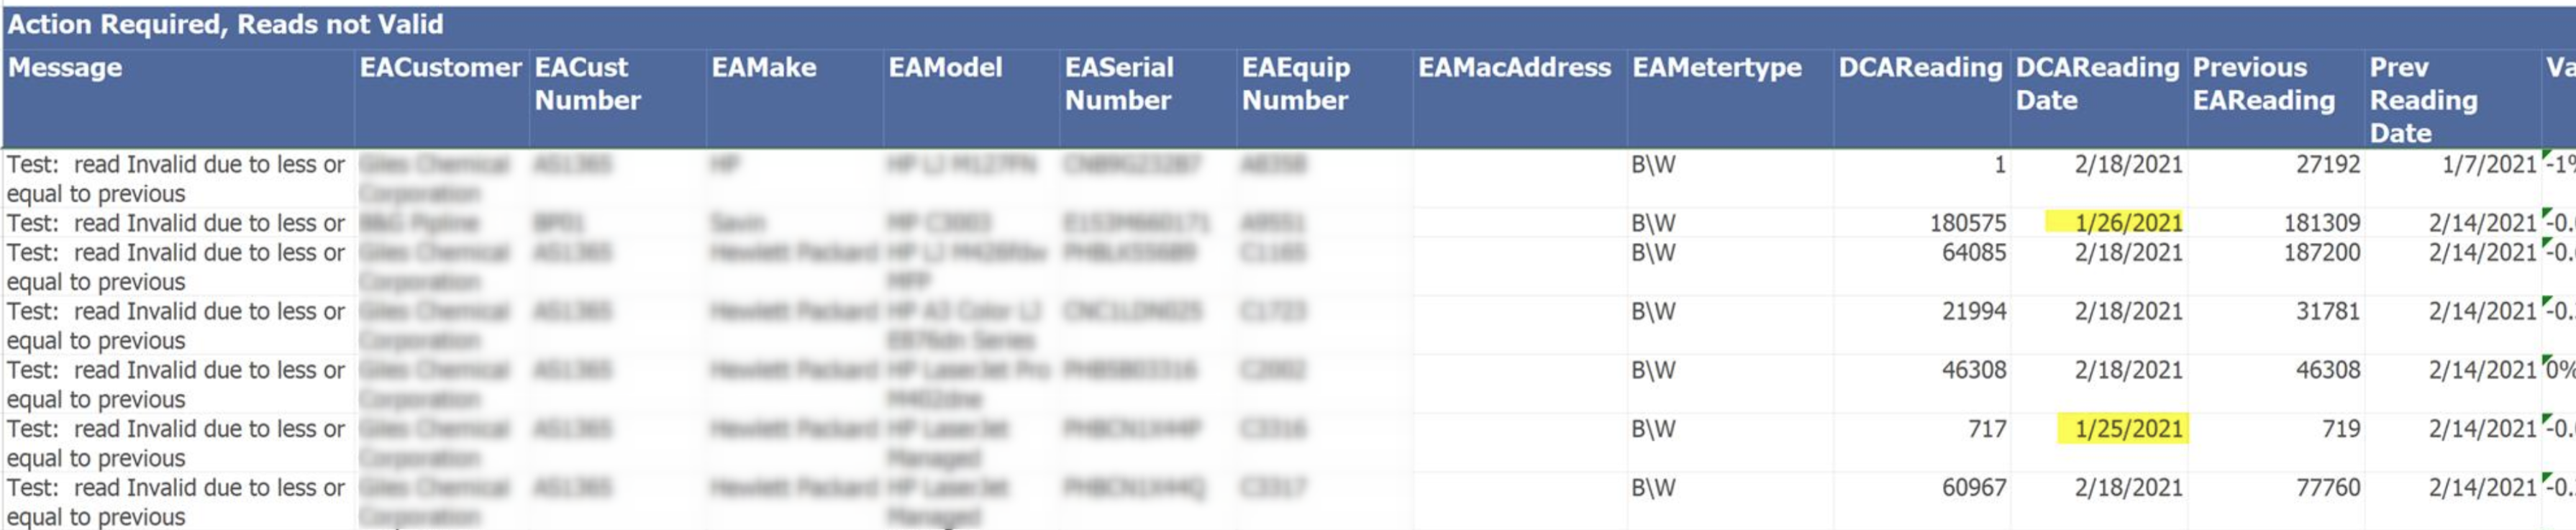Image resolution: width=2576 pixels, height=530 pixels.
Task: Click the Prev Reading Date header
Action: pyautogui.click(x=2453, y=99)
